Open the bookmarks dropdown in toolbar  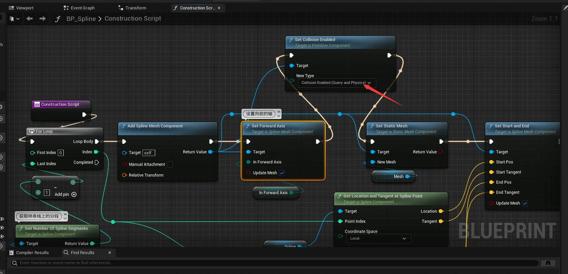(x=15, y=19)
